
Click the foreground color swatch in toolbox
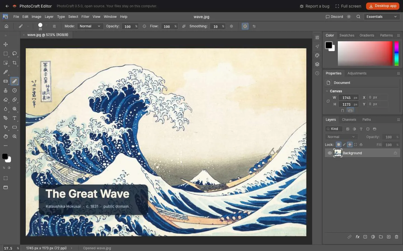(x=5, y=156)
